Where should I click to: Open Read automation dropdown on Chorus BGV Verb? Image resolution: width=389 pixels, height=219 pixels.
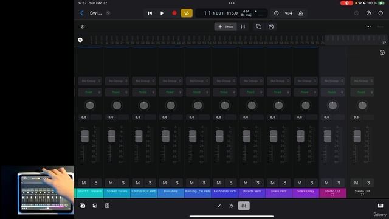click(144, 92)
